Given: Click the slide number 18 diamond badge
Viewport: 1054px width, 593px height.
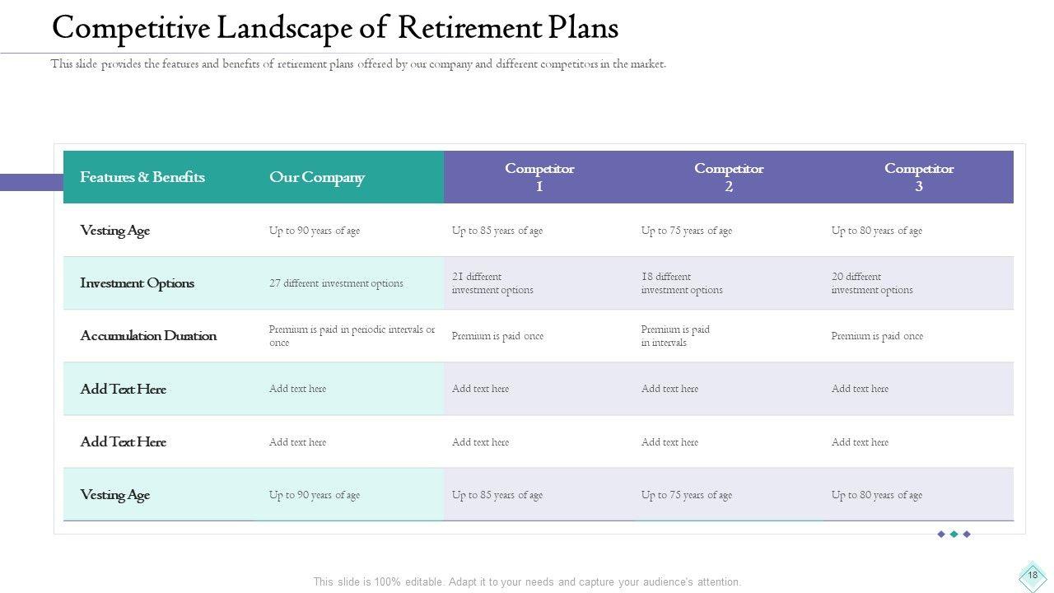Looking at the screenshot, I should 1033,576.
